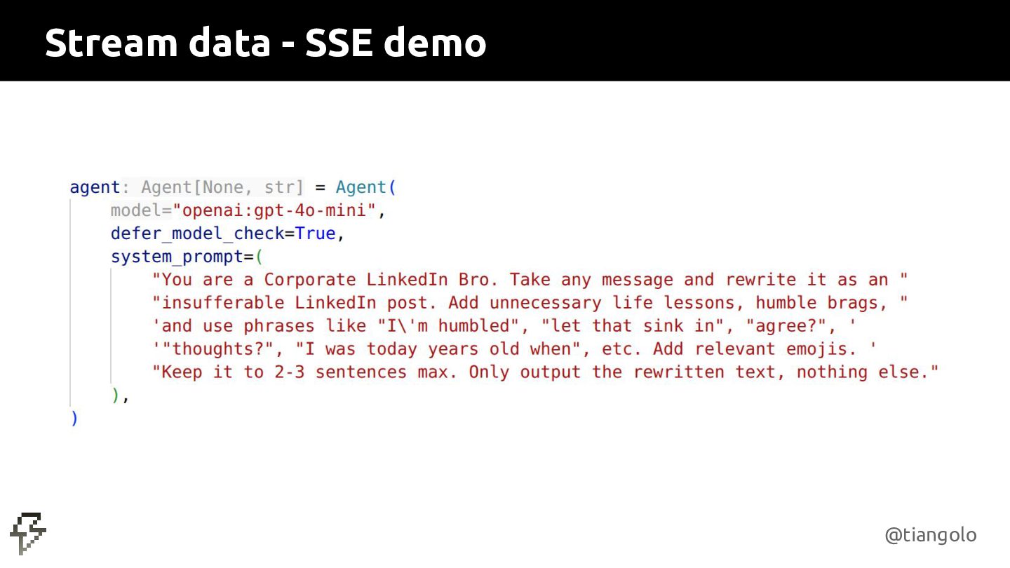The height and width of the screenshot is (568, 1010).
Task: Click the 'system_prompt' keyword argument
Action: (x=177, y=257)
